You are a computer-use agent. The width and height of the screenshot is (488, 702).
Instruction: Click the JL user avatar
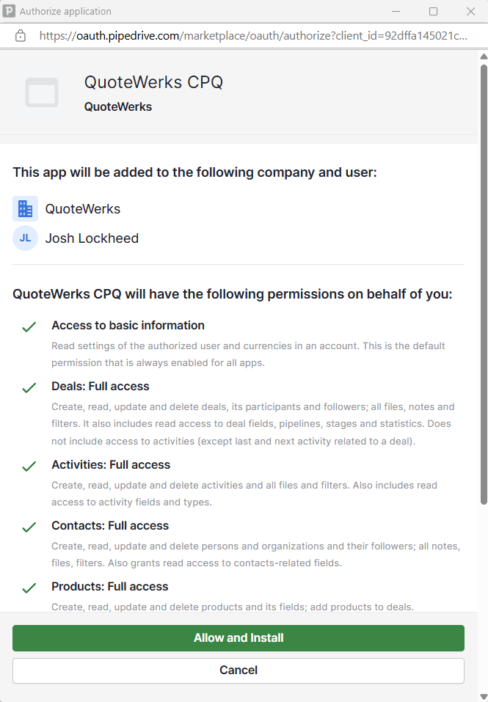point(25,238)
